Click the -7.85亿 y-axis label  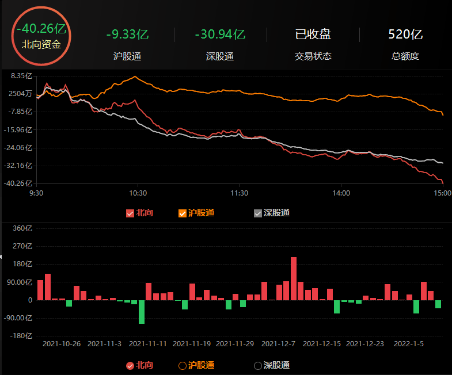pyautogui.click(x=20, y=112)
